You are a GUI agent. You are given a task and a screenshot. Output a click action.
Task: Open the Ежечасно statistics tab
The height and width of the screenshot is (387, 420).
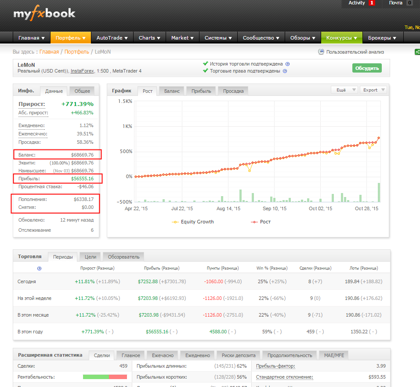click(163, 355)
